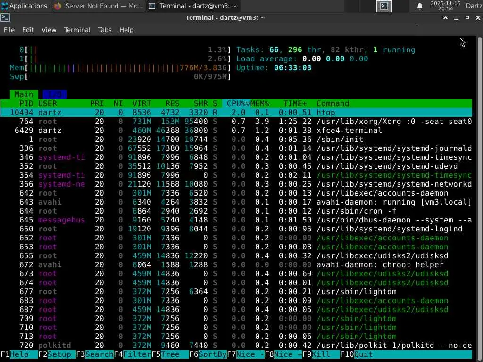Select the systemd-journald process row
Screen dimensions: 483x362
236,148
